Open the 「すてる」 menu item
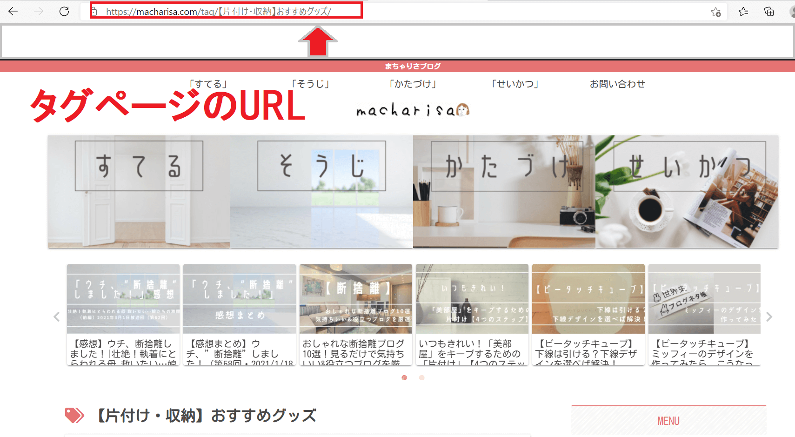795x437 pixels. click(x=208, y=84)
